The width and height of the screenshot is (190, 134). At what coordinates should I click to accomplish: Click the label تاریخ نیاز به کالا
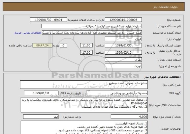pos(71,93)
